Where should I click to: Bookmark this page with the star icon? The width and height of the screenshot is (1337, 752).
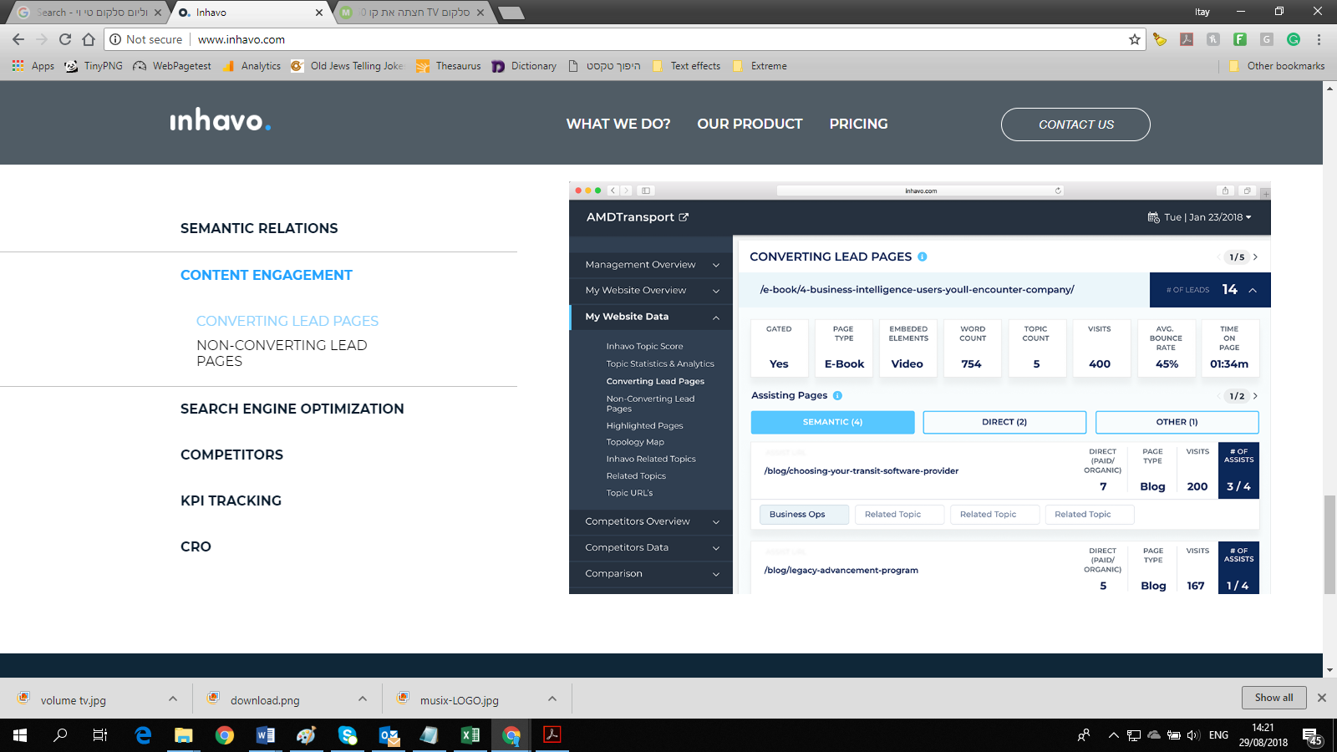(1134, 39)
